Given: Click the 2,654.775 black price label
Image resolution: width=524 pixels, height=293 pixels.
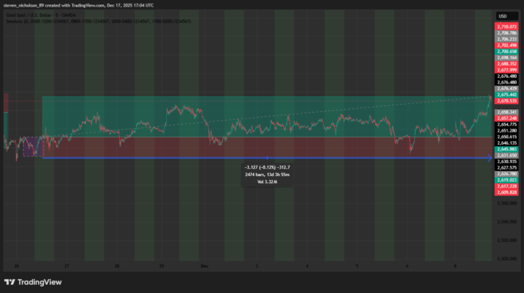Looking at the screenshot, I should coord(507,124).
